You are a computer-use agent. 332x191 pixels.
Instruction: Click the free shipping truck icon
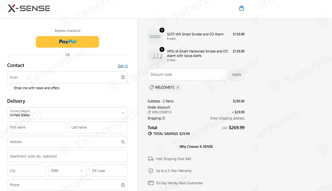(151, 159)
